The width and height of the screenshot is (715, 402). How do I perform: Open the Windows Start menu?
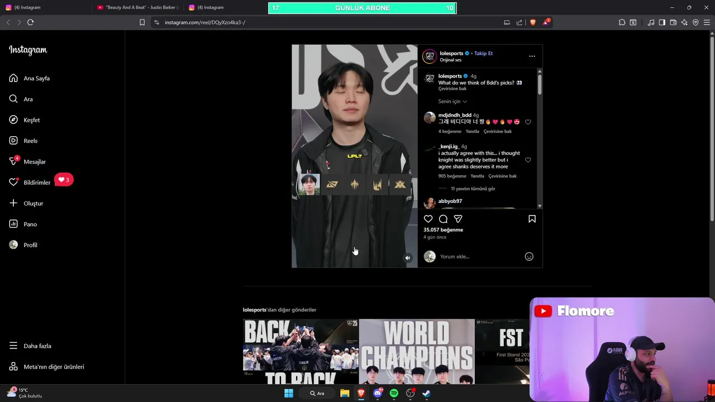tap(289, 393)
